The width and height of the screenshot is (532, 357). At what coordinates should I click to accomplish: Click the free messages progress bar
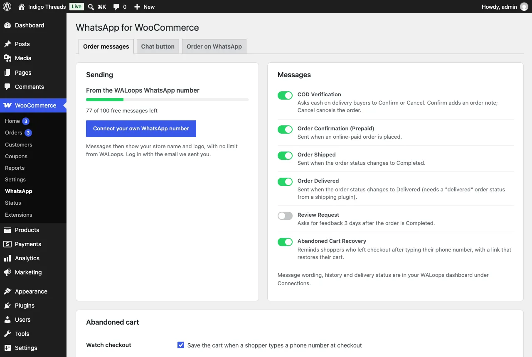(167, 100)
